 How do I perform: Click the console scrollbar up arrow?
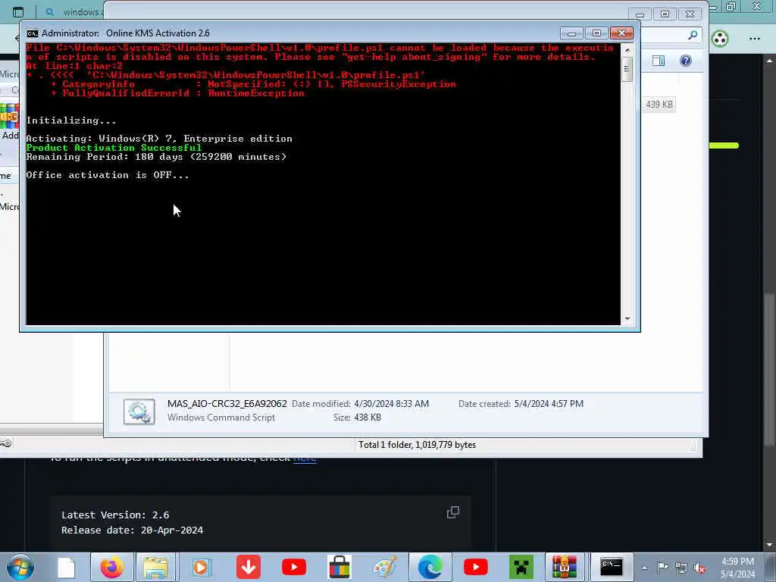[627, 51]
